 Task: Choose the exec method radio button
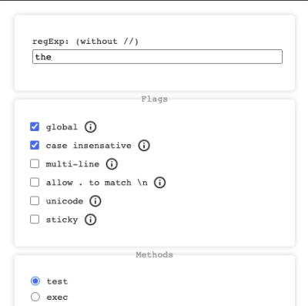click(35, 297)
